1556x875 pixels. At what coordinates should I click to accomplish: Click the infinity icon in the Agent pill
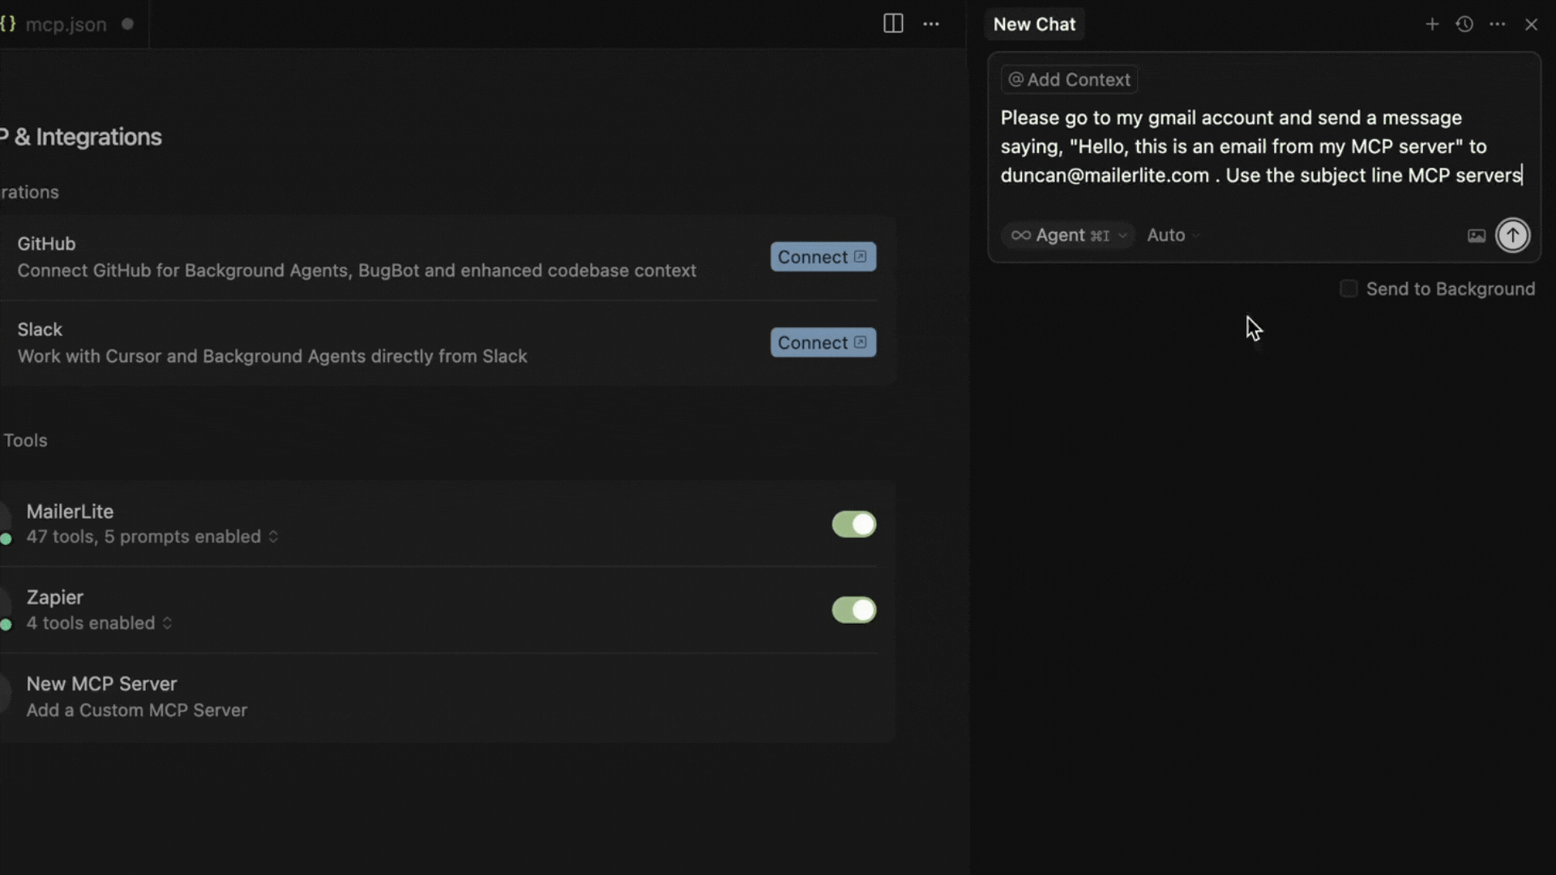click(1021, 235)
